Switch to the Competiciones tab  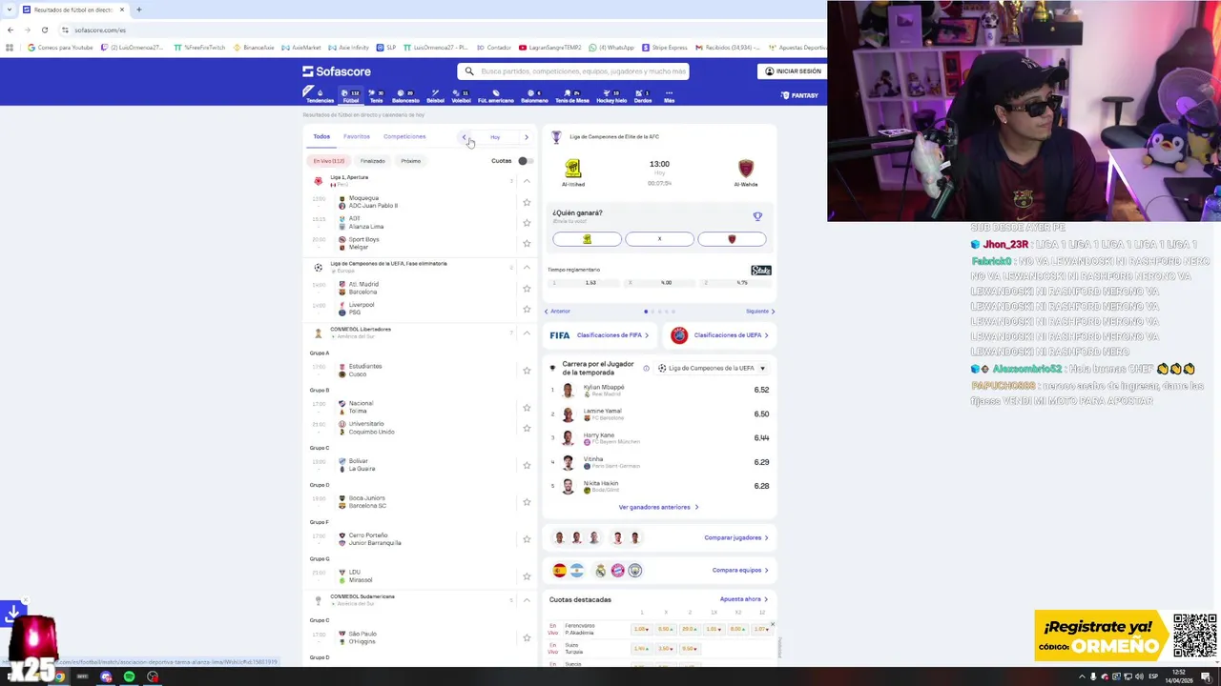[x=404, y=136]
